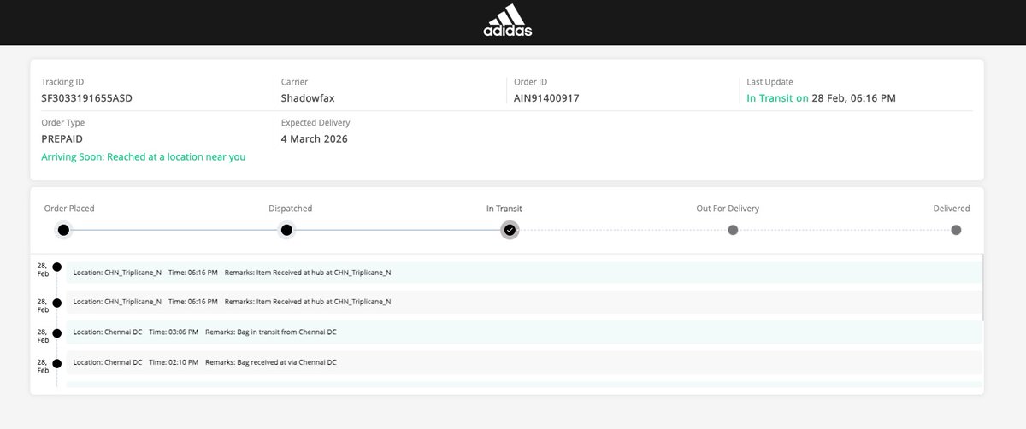Click the Expected Delivery field label

[315, 122]
